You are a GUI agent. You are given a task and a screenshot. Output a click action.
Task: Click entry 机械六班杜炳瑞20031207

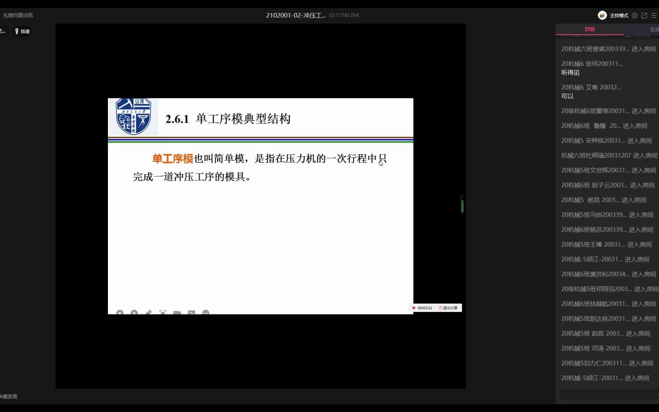[609, 156]
